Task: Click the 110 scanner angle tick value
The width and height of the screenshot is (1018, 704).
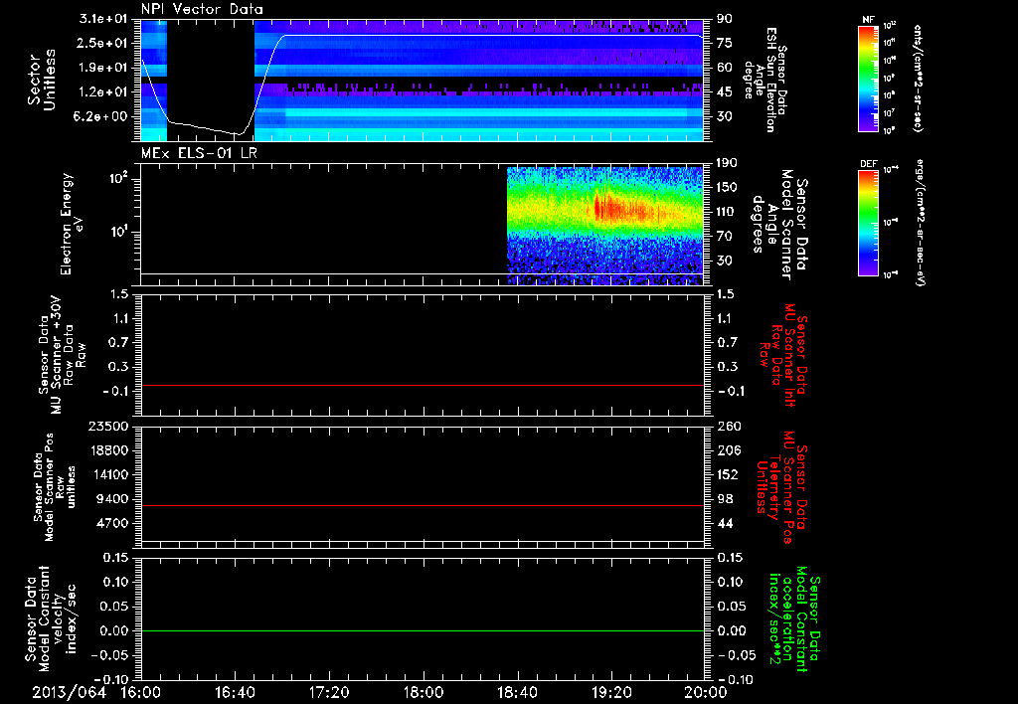Action: coord(727,212)
